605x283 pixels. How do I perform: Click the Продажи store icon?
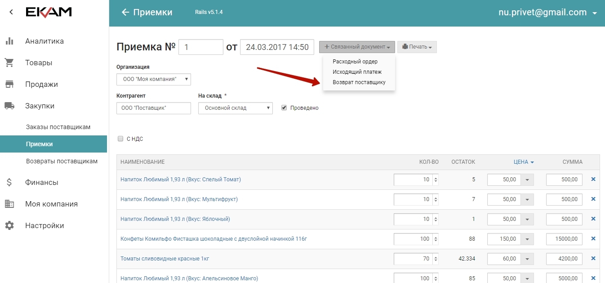tap(9, 85)
